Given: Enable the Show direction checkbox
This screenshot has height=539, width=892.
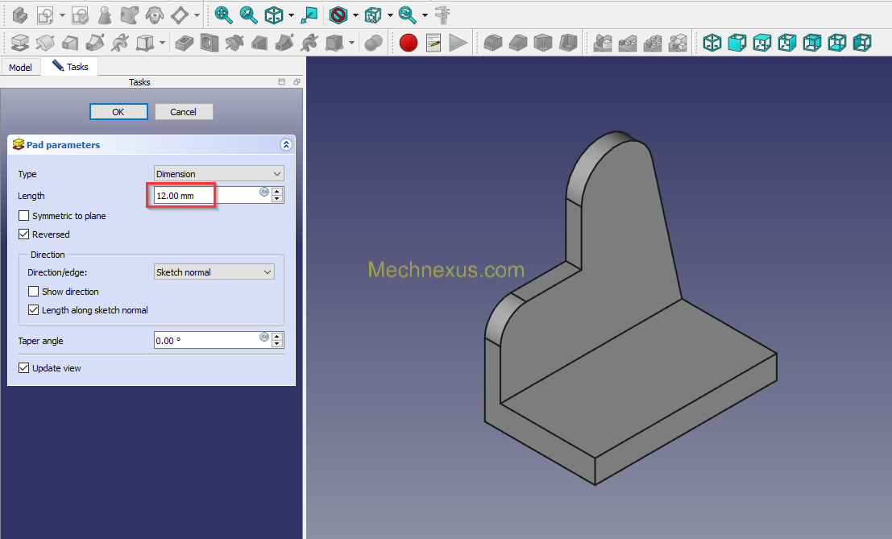Looking at the screenshot, I should pyautogui.click(x=34, y=292).
